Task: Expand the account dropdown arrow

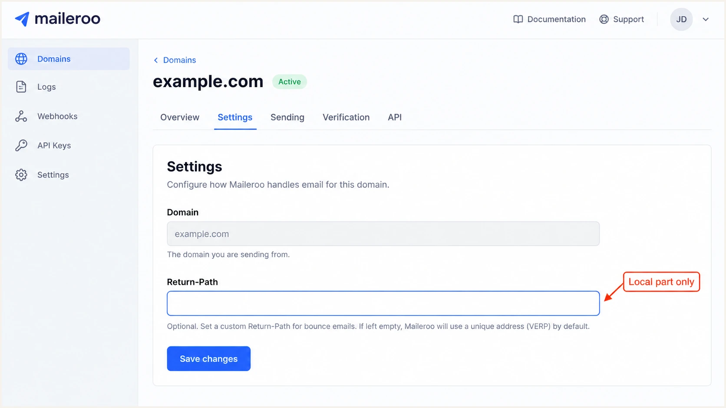Action: 706,20
